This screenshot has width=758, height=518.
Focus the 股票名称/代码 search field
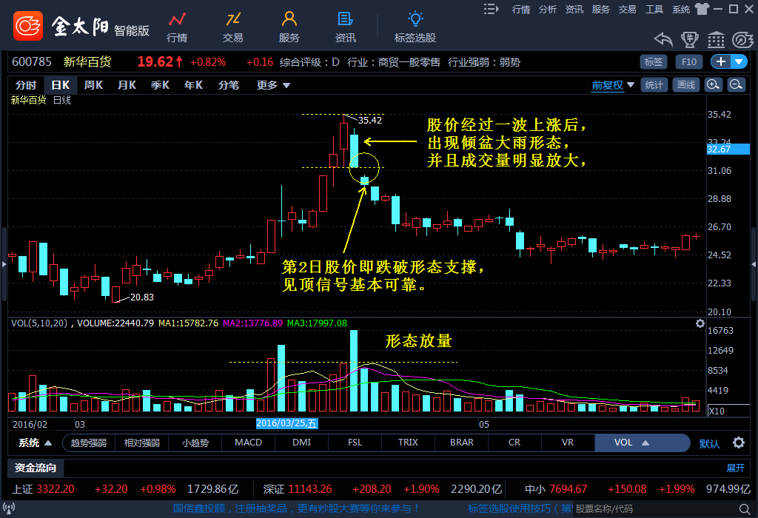(656, 509)
